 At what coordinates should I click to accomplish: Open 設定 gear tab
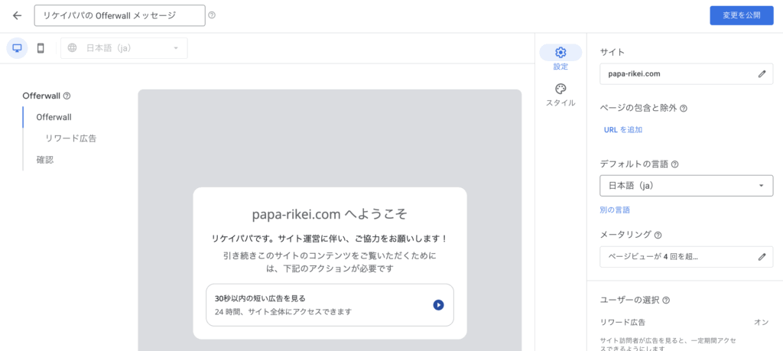pos(560,57)
